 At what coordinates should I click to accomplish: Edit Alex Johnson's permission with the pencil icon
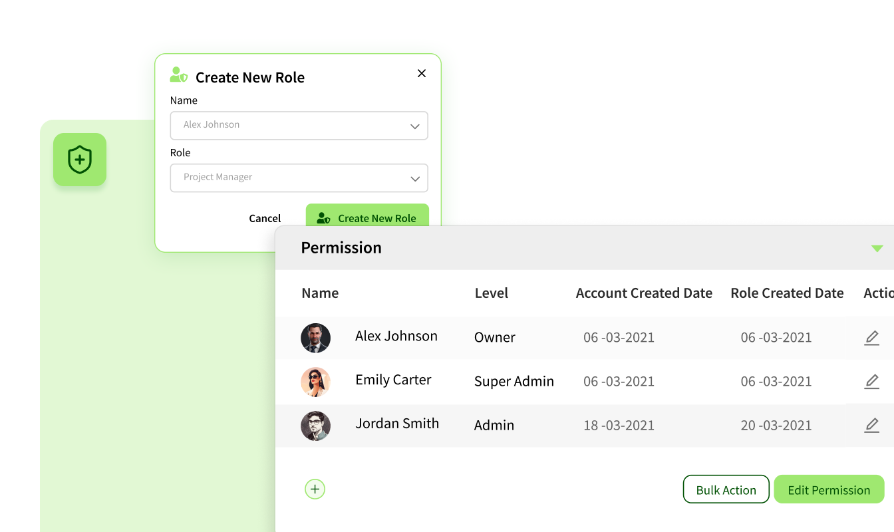872,338
